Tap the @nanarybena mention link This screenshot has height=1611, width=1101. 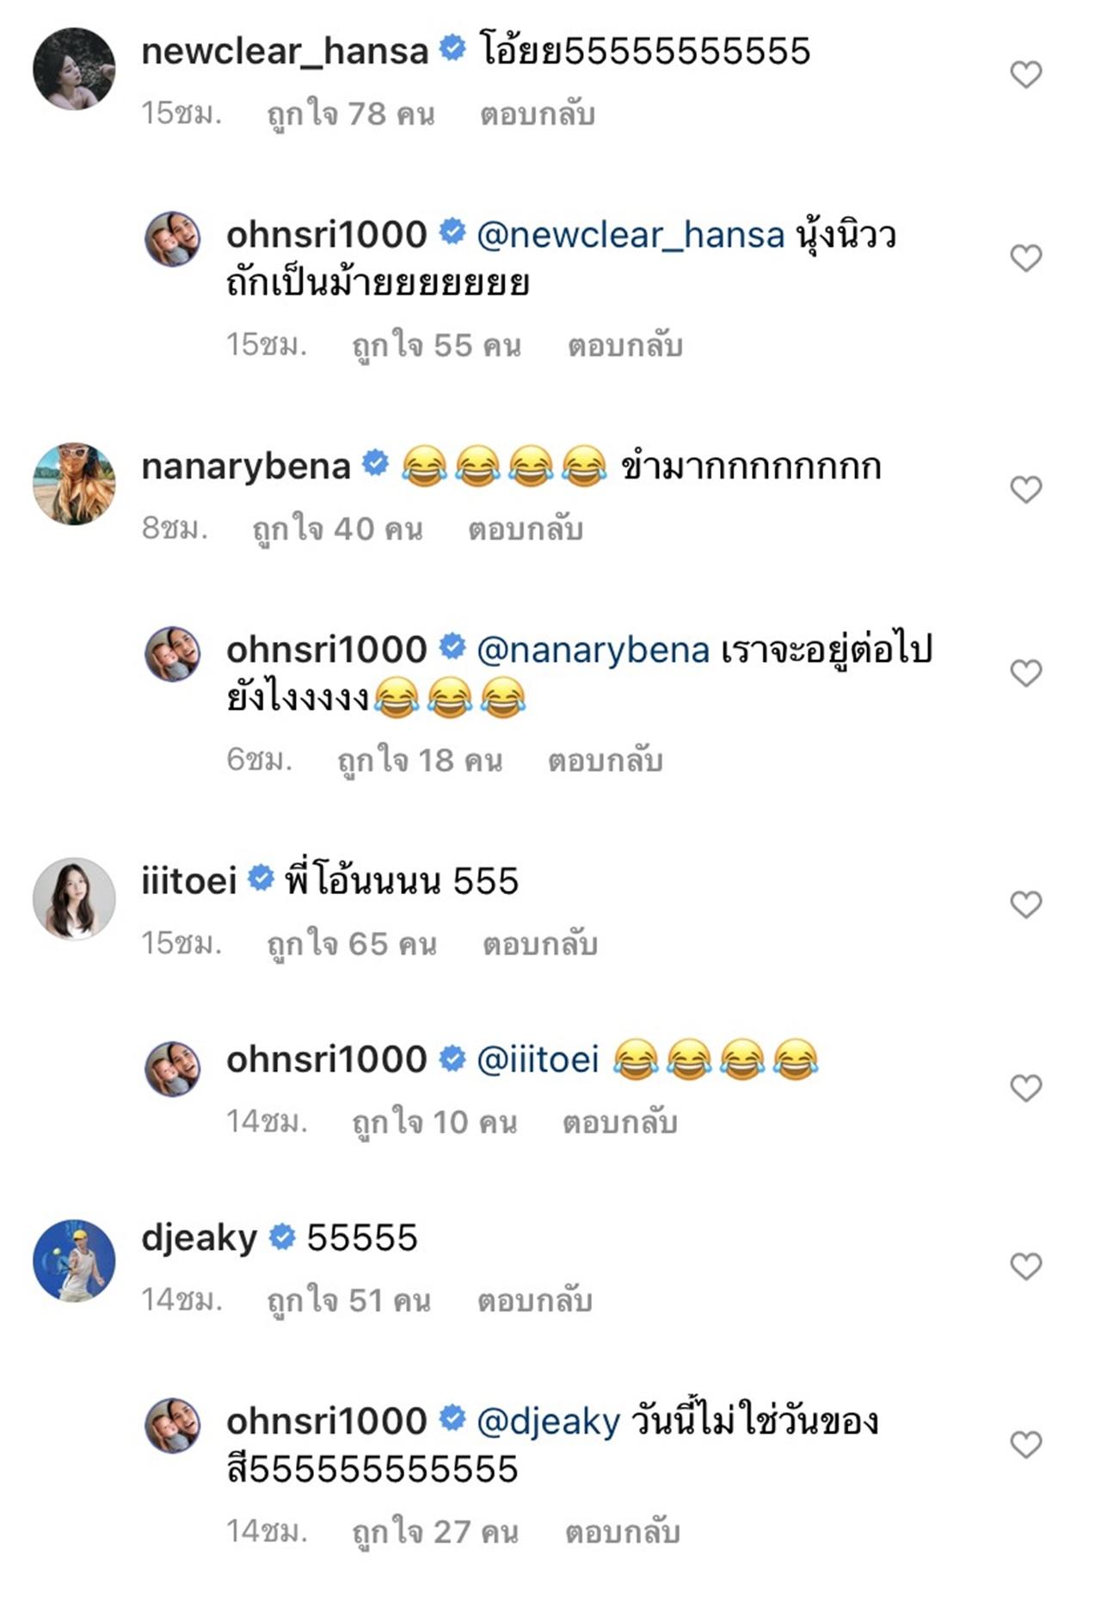click(x=593, y=650)
